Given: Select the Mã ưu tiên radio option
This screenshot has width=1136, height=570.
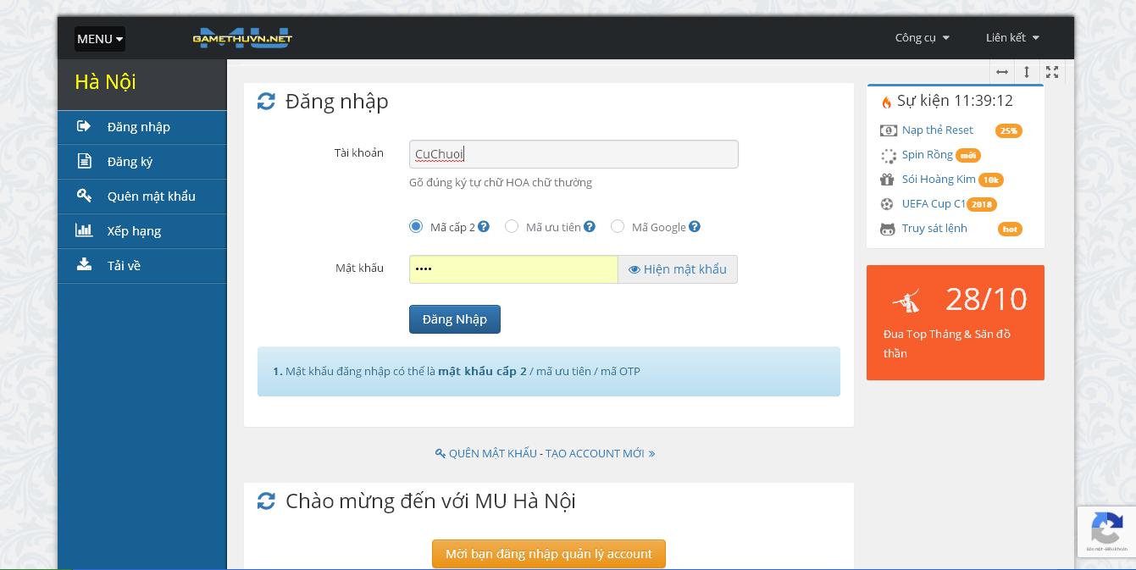Looking at the screenshot, I should click(512, 226).
